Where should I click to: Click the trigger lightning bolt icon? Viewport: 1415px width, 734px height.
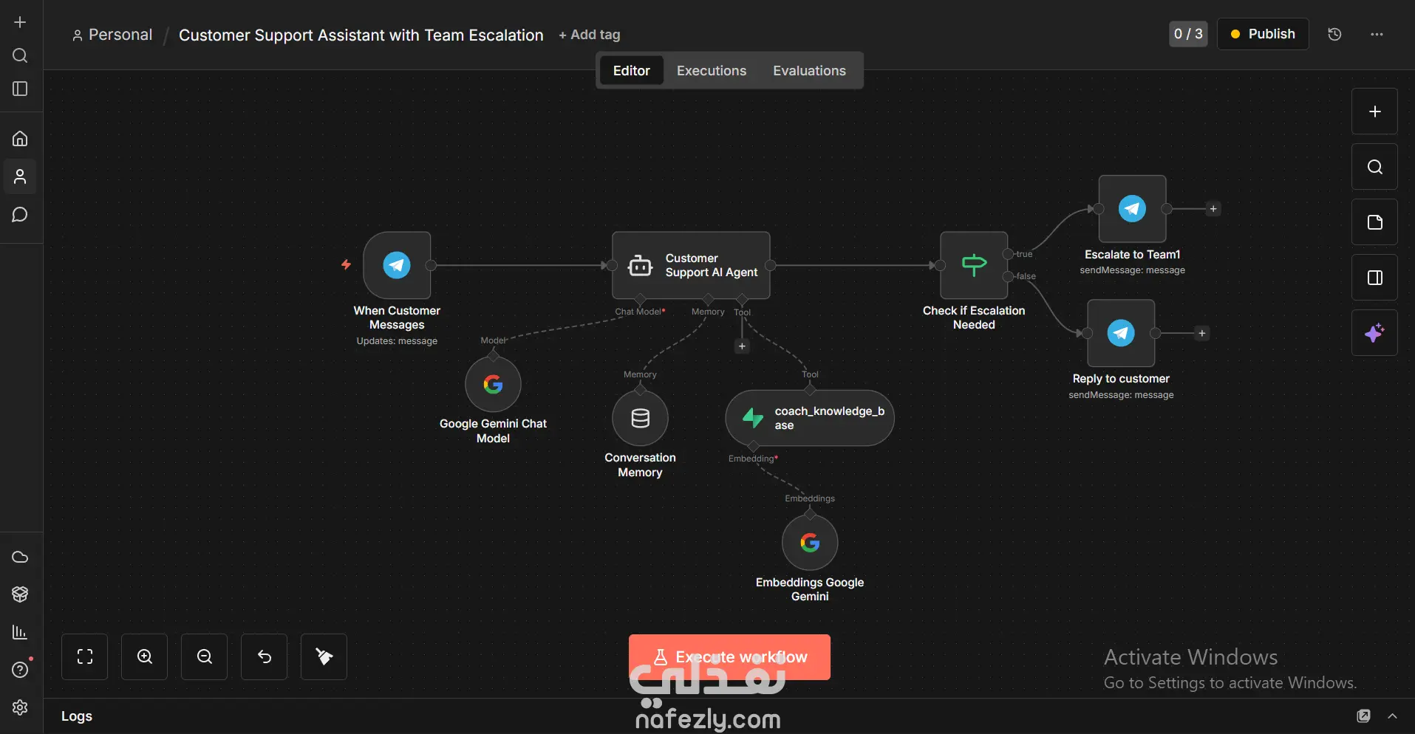pyautogui.click(x=346, y=264)
